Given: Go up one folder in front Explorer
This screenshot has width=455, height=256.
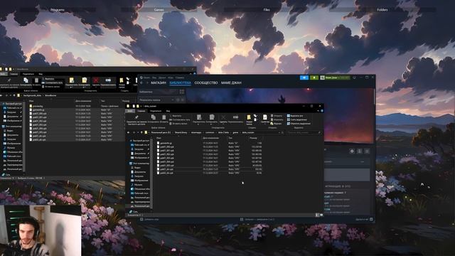Looking at the screenshot, I should [x=142, y=132].
